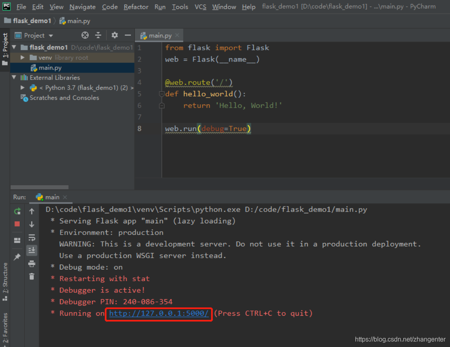Screen dimensions: 450x347
Task: Toggle the 1: Project side tool window
Action: tap(5, 49)
